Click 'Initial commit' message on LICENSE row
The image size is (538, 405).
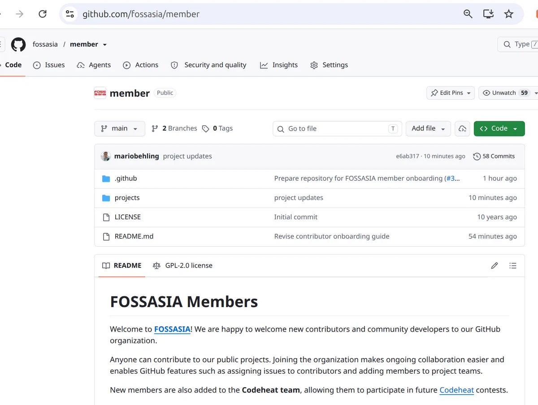click(296, 217)
